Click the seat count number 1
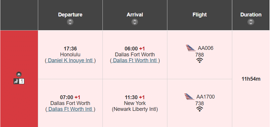Viewport: 271px width, 127px height. pyautogui.click(x=22, y=81)
